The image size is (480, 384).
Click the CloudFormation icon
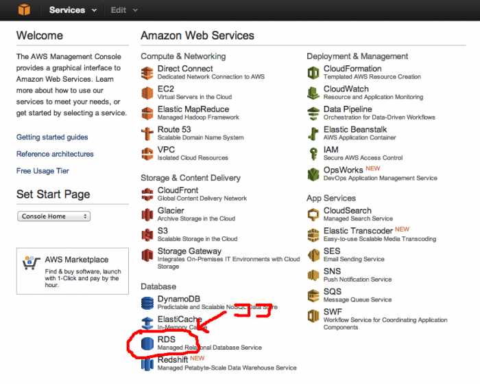click(x=313, y=73)
